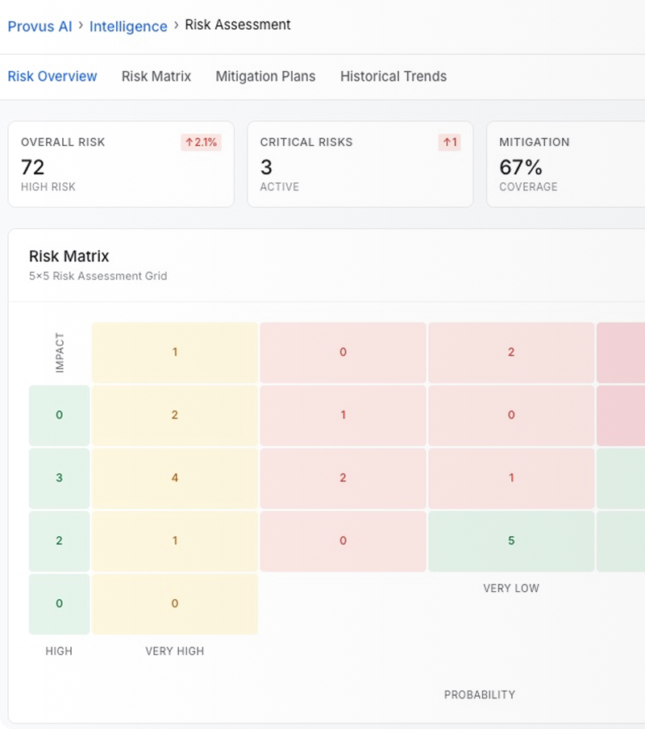Select the Risk Overview tab
Screen dimensions: 645x729
point(52,77)
